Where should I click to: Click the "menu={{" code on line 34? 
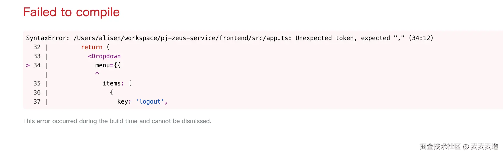(x=108, y=65)
